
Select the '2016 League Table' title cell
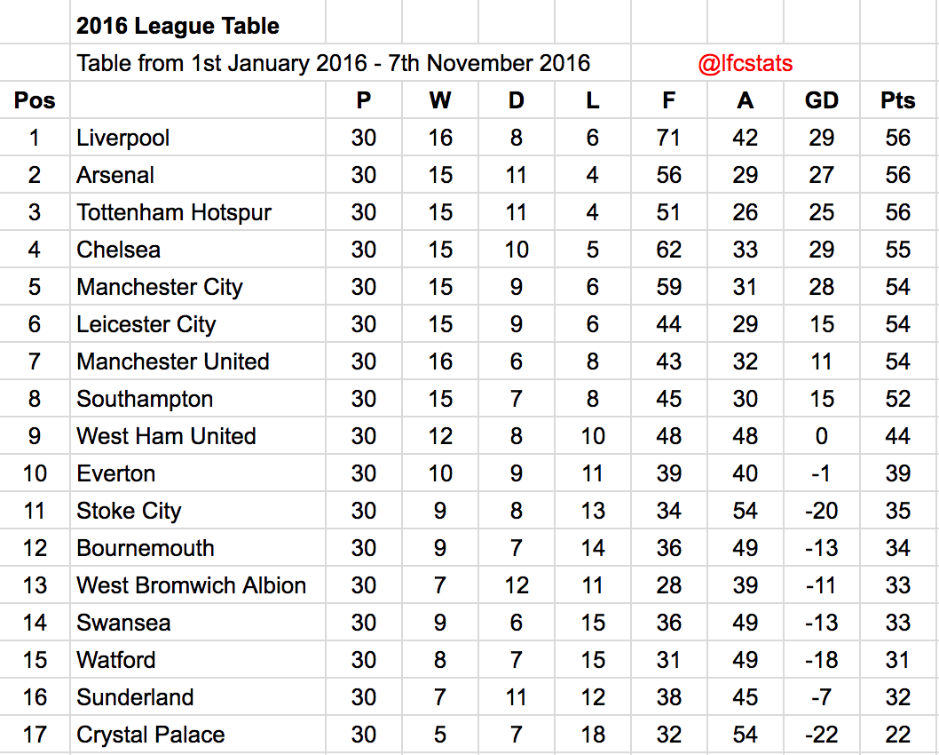tap(198, 25)
